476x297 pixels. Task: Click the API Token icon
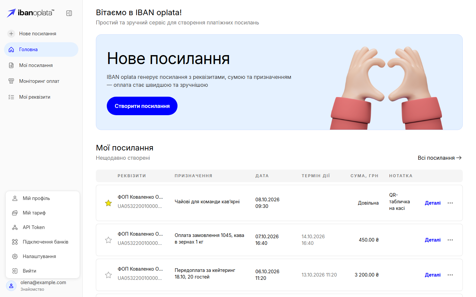[x=15, y=227]
